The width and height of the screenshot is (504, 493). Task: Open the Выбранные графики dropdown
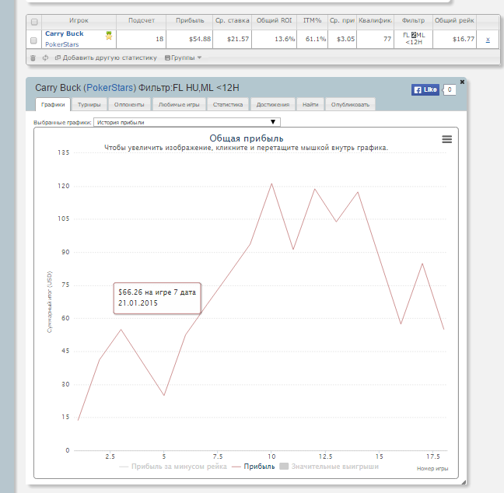(x=186, y=122)
